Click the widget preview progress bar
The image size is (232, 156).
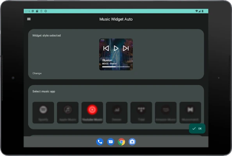tap(116, 67)
